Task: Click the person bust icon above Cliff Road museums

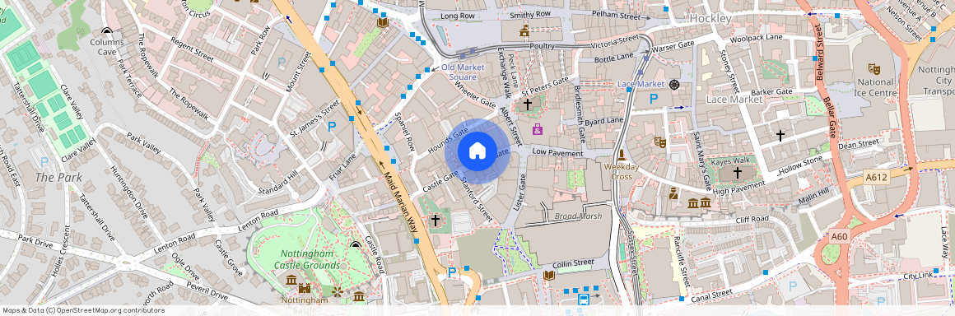Action: [673, 193]
